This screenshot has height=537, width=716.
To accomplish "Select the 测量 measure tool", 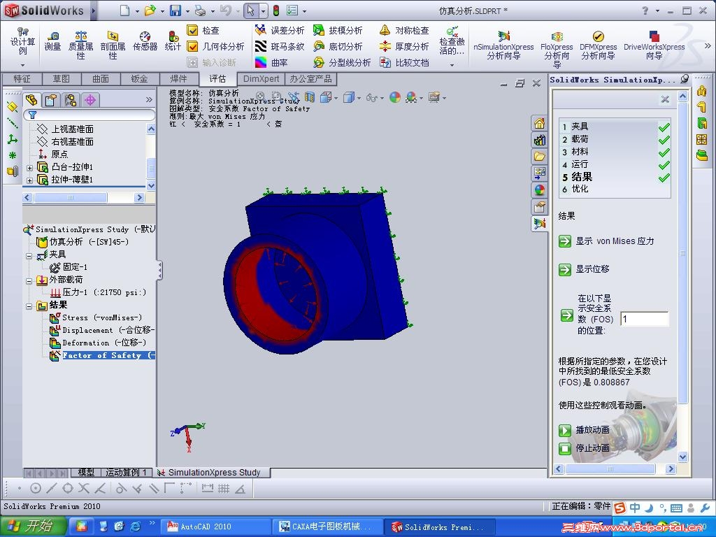I will (52, 41).
